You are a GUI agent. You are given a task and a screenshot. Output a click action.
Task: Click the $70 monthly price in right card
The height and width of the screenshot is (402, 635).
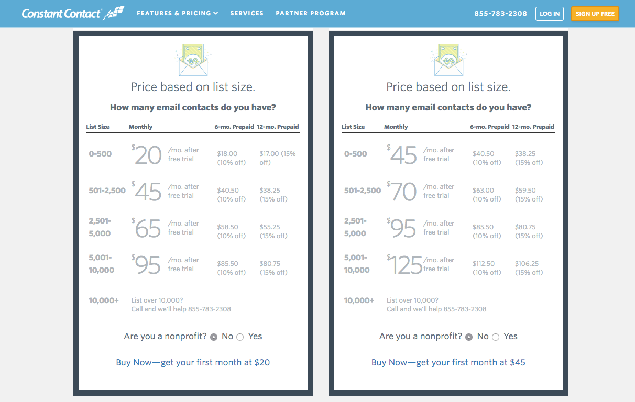[x=403, y=192]
